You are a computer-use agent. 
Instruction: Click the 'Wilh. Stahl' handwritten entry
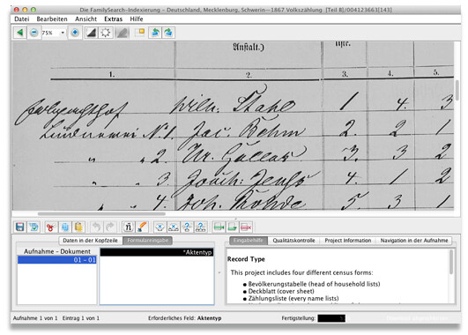click(x=233, y=103)
